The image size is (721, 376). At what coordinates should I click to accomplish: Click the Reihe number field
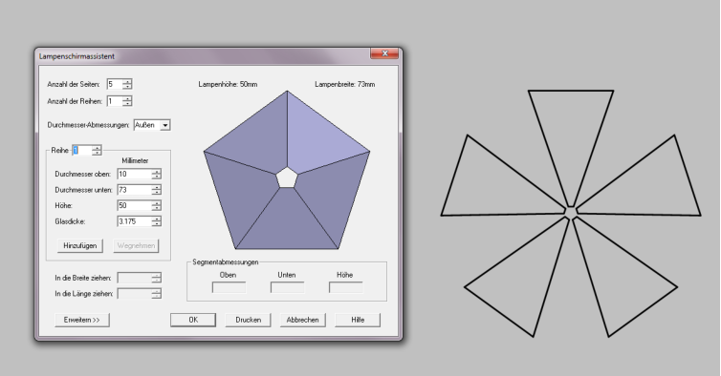pos(82,150)
